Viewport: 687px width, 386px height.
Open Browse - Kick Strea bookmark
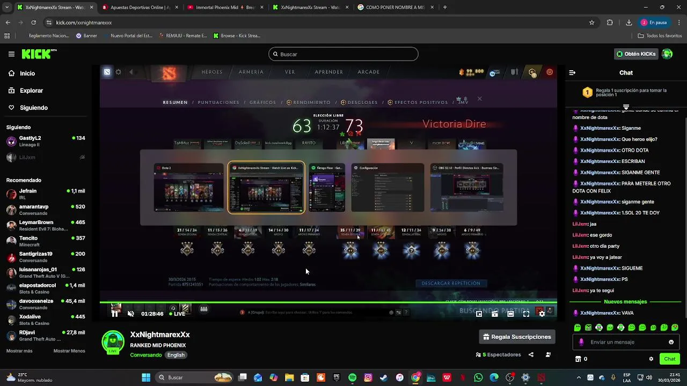tap(237, 36)
